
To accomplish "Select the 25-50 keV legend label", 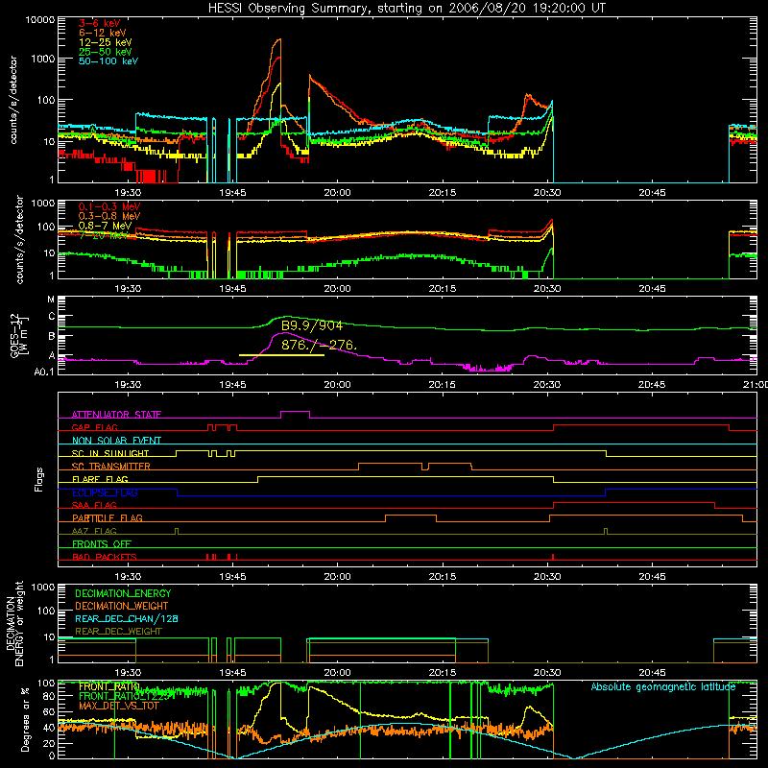I will 106,52.
